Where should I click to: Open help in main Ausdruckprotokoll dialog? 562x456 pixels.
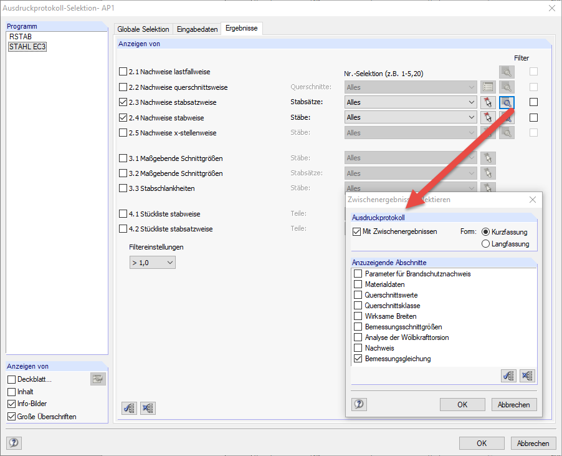14,443
